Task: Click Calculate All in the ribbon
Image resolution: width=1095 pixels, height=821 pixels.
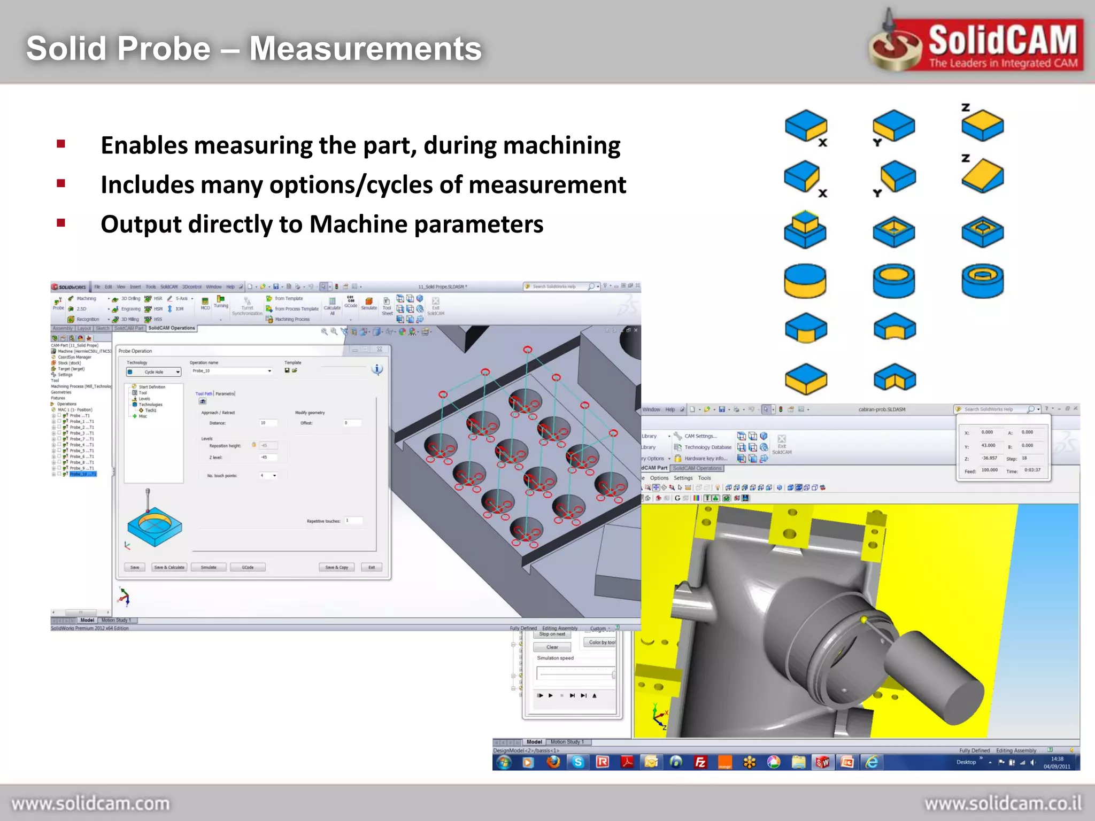Action: (332, 306)
